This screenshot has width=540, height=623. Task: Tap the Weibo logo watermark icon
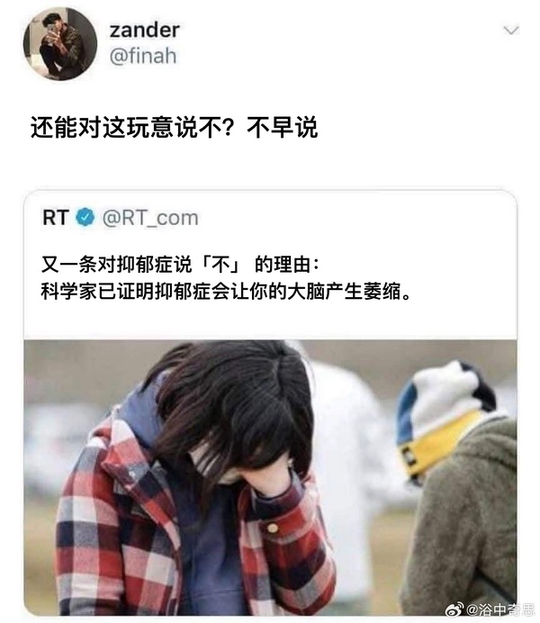[x=454, y=609]
